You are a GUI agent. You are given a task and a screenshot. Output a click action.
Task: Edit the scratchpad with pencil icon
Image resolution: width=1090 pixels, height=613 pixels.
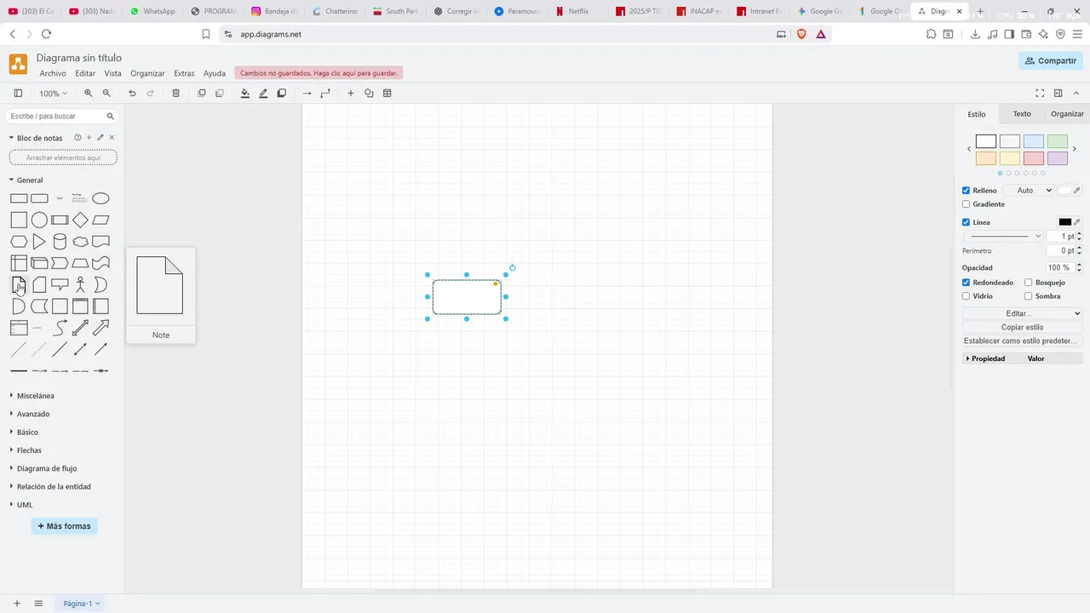pyautogui.click(x=100, y=138)
